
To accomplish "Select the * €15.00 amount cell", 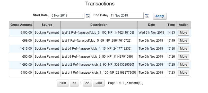I will [21, 49].
